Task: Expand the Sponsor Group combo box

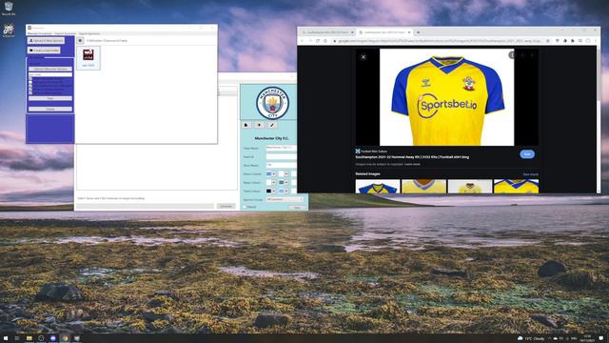Action: pos(285,199)
